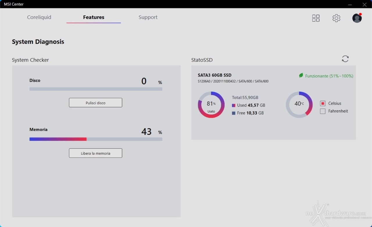Click the Memoria usage progress bar
This screenshot has width=372, height=227.
point(96,139)
